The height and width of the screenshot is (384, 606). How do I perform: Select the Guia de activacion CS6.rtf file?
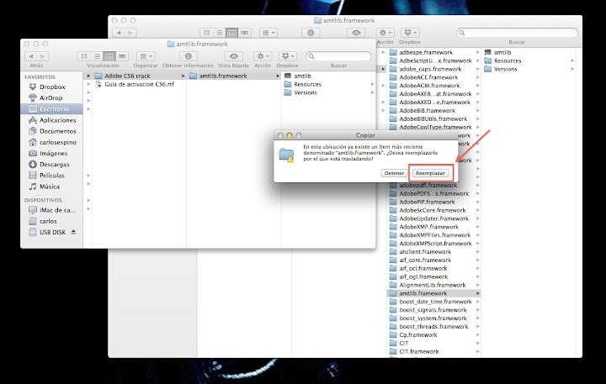click(x=139, y=84)
